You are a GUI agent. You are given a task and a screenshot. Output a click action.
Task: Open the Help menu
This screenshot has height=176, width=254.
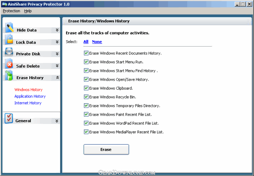point(28,11)
